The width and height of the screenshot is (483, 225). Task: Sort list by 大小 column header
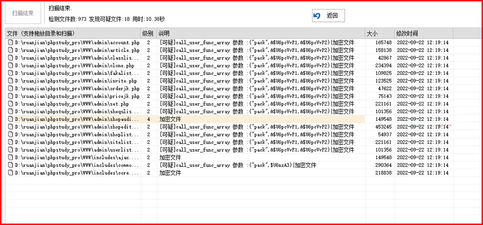(x=380, y=33)
